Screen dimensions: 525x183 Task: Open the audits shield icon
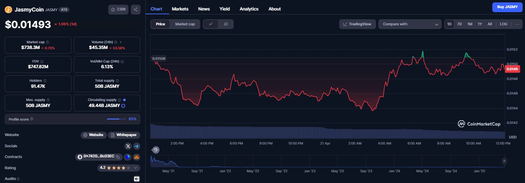pyautogui.click(x=137, y=179)
